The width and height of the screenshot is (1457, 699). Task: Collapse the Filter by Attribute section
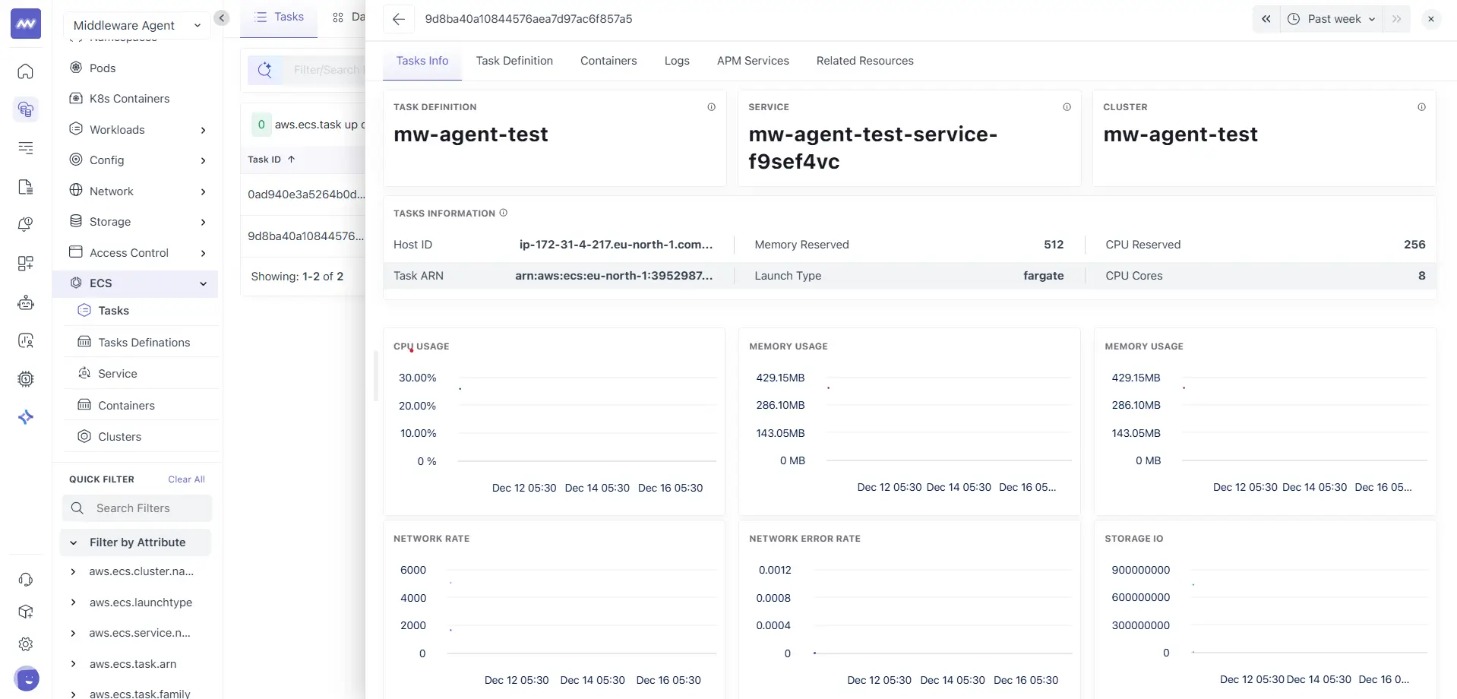[74, 542]
